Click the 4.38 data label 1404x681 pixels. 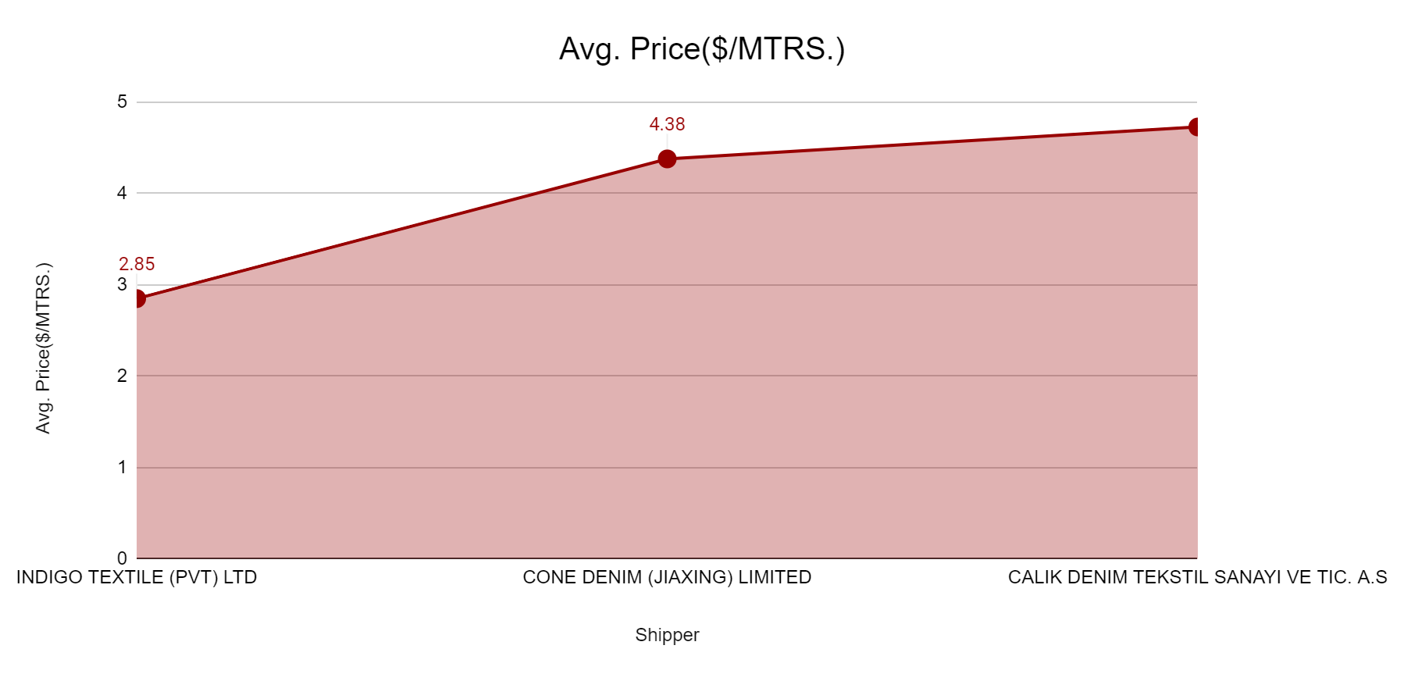(x=667, y=124)
